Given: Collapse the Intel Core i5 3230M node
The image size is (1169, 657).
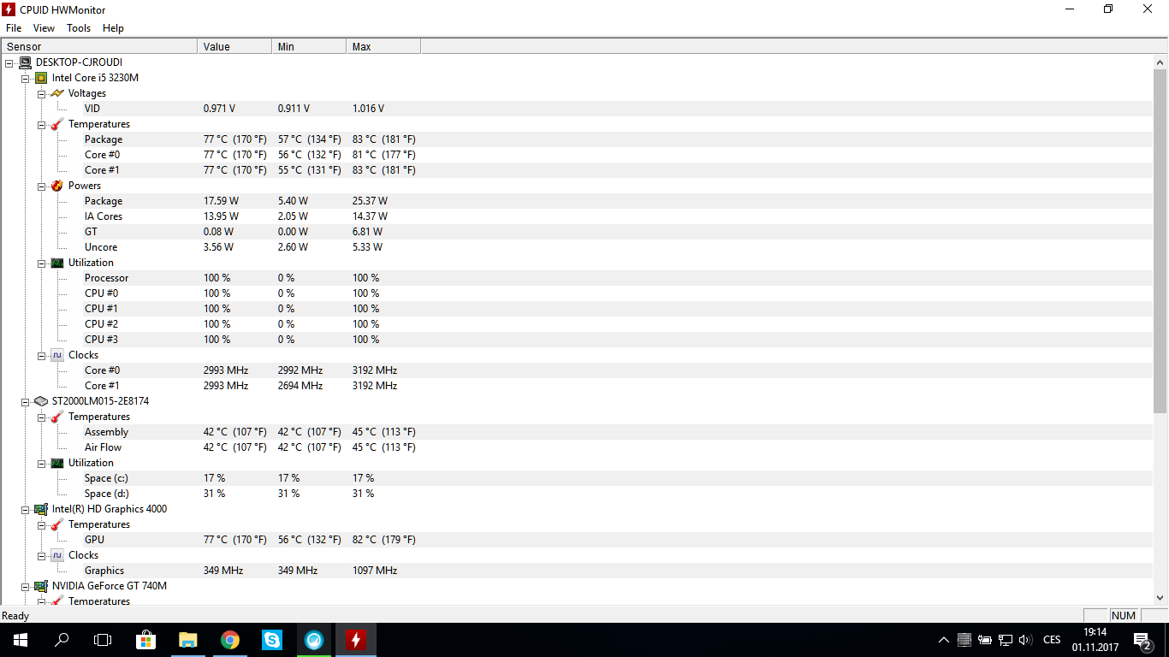Looking at the screenshot, I should (x=26, y=78).
